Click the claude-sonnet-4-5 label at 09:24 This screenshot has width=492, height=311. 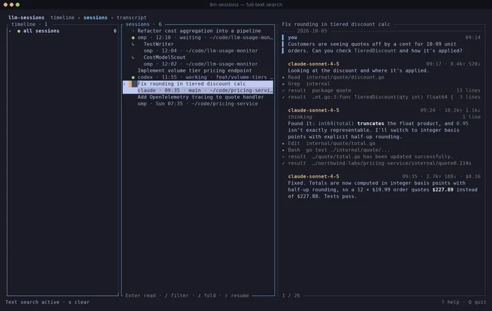[x=314, y=110]
